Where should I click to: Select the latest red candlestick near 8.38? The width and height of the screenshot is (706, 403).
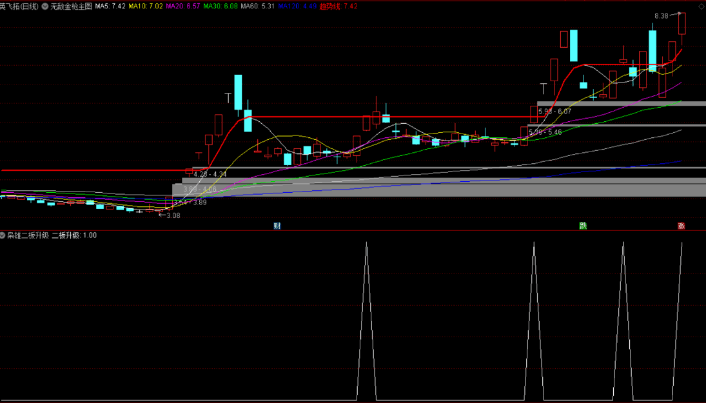click(x=682, y=23)
